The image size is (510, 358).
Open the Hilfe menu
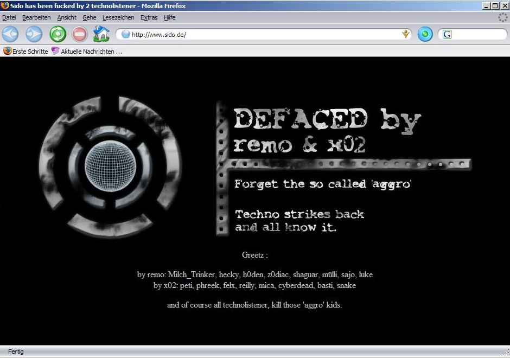(x=170, y=17)
